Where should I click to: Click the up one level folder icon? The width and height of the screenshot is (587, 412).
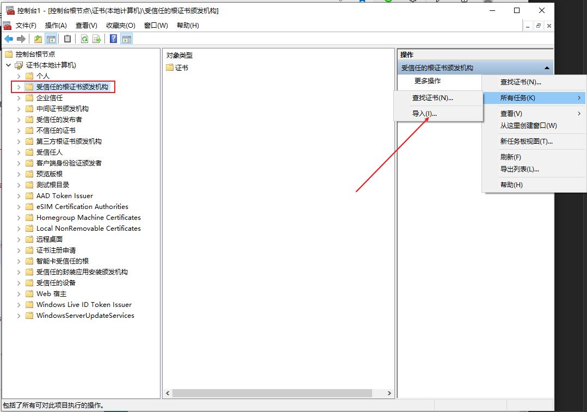(38, 39)
